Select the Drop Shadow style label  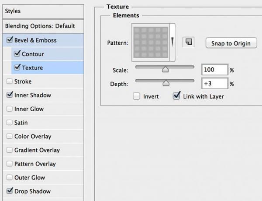coord(32,191)
